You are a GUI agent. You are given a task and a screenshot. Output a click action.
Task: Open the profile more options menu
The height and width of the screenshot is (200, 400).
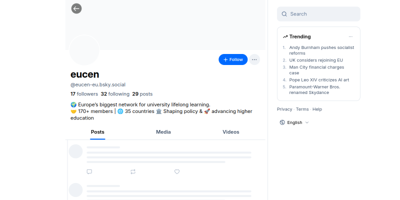click(254, 59)
